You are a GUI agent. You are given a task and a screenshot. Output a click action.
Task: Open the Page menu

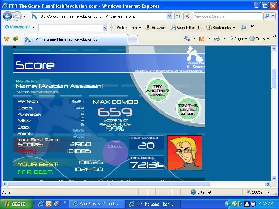237,39
